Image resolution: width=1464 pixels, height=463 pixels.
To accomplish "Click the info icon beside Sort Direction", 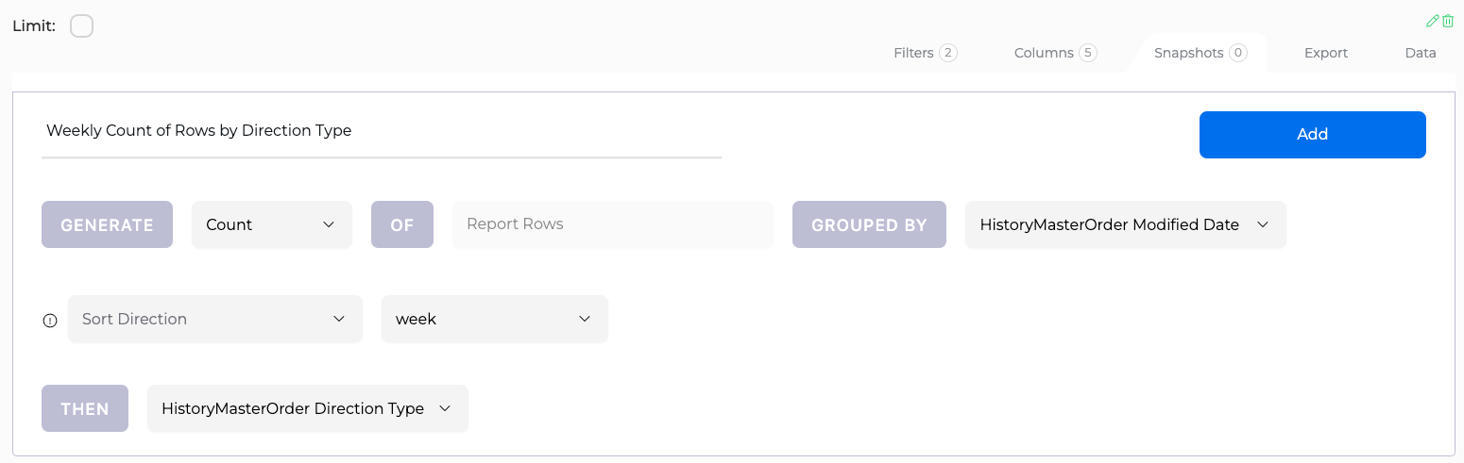I will click(x=50, y=320).
